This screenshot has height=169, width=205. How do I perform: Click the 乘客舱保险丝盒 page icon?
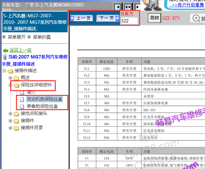point(22,106)
